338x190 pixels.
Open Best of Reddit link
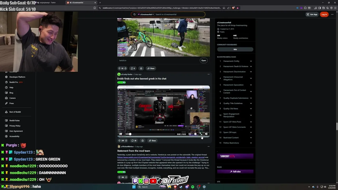click(15, 112)
